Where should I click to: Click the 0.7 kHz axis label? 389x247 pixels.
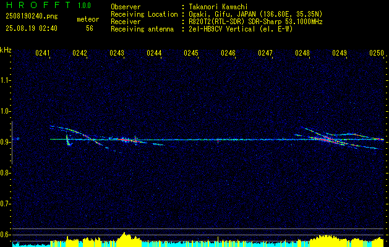[x=5, y=204]
